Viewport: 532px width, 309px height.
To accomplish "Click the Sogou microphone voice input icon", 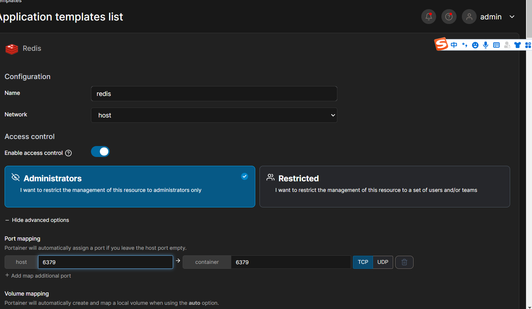I will click(x=485, y=45).
